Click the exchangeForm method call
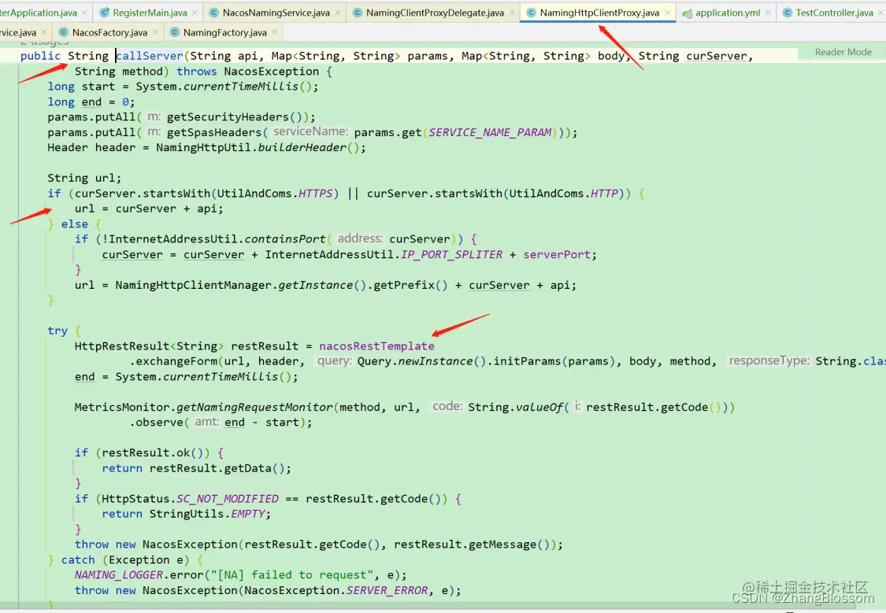 (177, 361)
